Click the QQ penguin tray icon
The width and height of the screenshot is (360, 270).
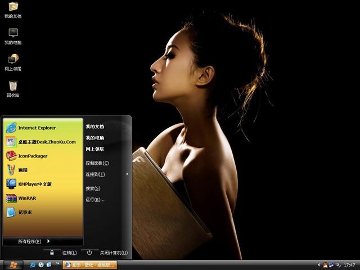[x=325, y=265]
